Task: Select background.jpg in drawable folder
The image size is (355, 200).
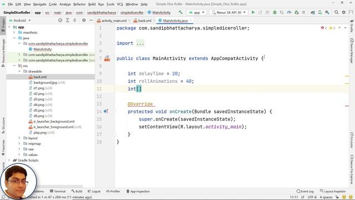Action: point(45,83)
